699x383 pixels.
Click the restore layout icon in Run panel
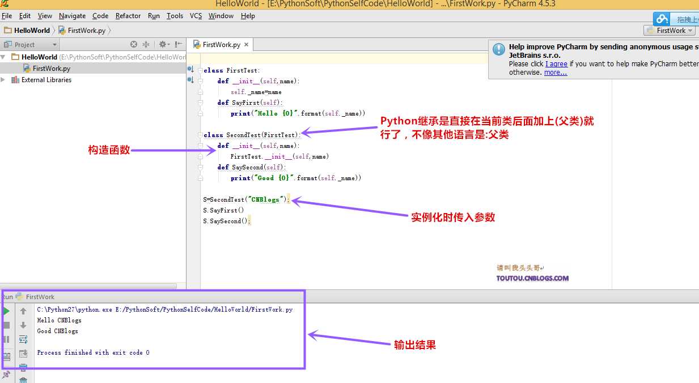6,356
